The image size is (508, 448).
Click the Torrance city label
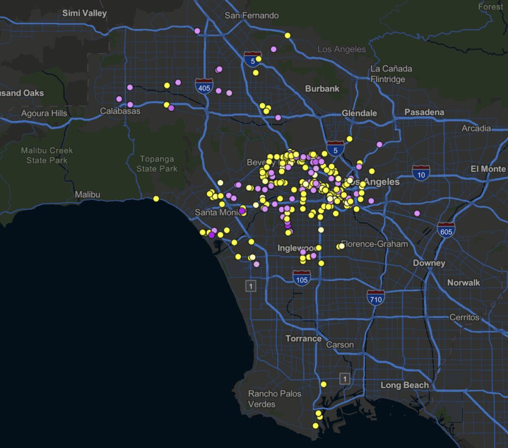coord(303,338)
